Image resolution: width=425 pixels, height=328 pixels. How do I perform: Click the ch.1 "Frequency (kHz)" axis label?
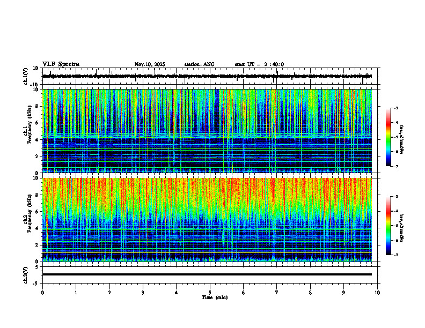point(30,125)
